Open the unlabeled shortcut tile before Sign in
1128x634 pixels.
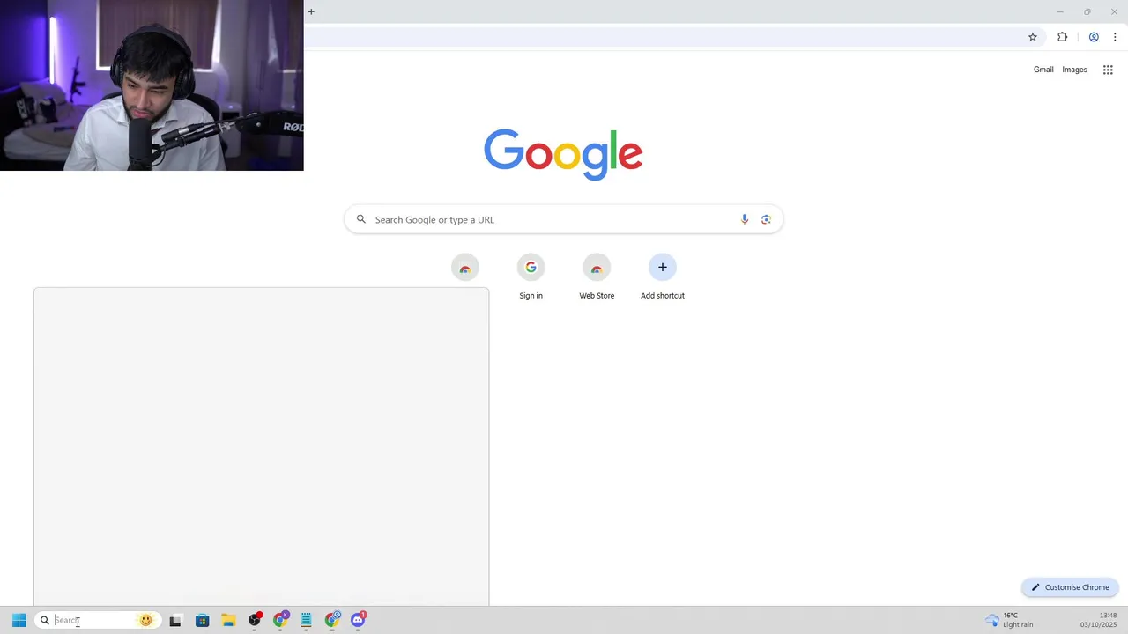[x=464, y=268]
